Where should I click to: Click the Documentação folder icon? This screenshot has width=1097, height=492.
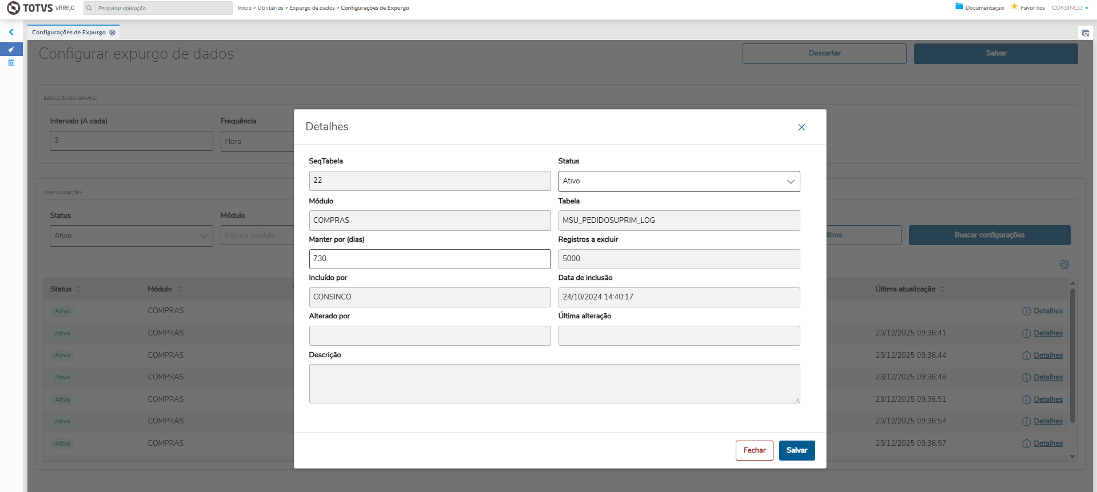pos(959,7)
